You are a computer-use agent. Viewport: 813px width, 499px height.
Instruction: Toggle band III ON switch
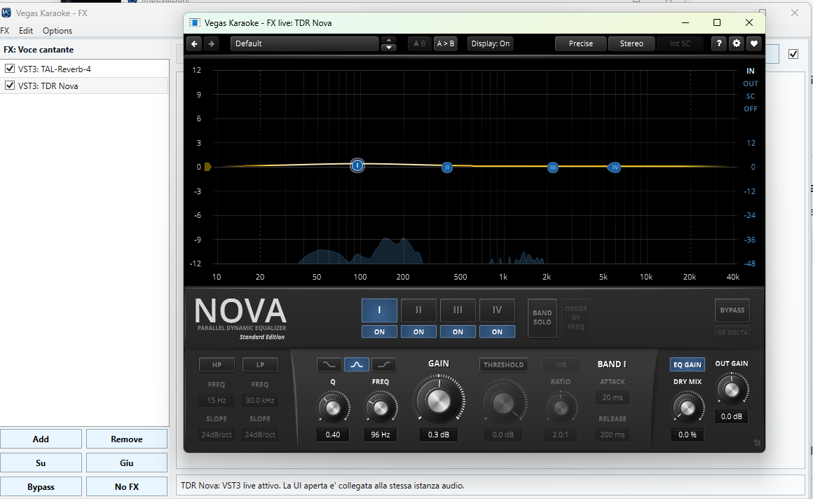coord(458,331)
